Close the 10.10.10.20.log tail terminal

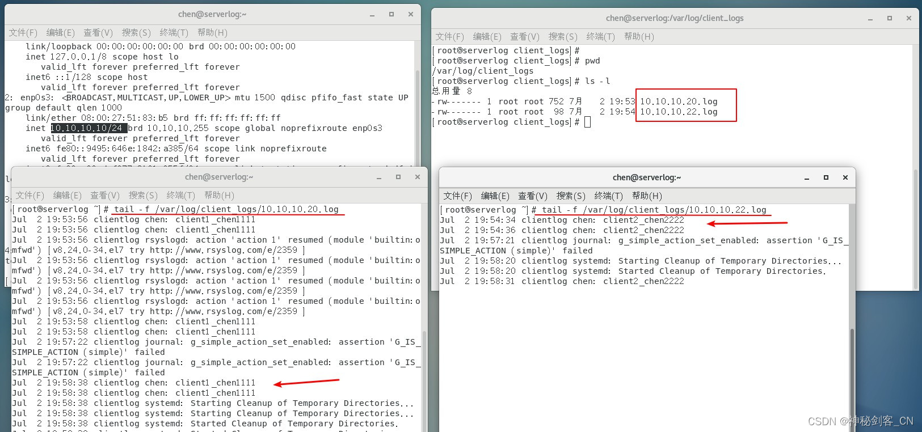tap(418, 177)
